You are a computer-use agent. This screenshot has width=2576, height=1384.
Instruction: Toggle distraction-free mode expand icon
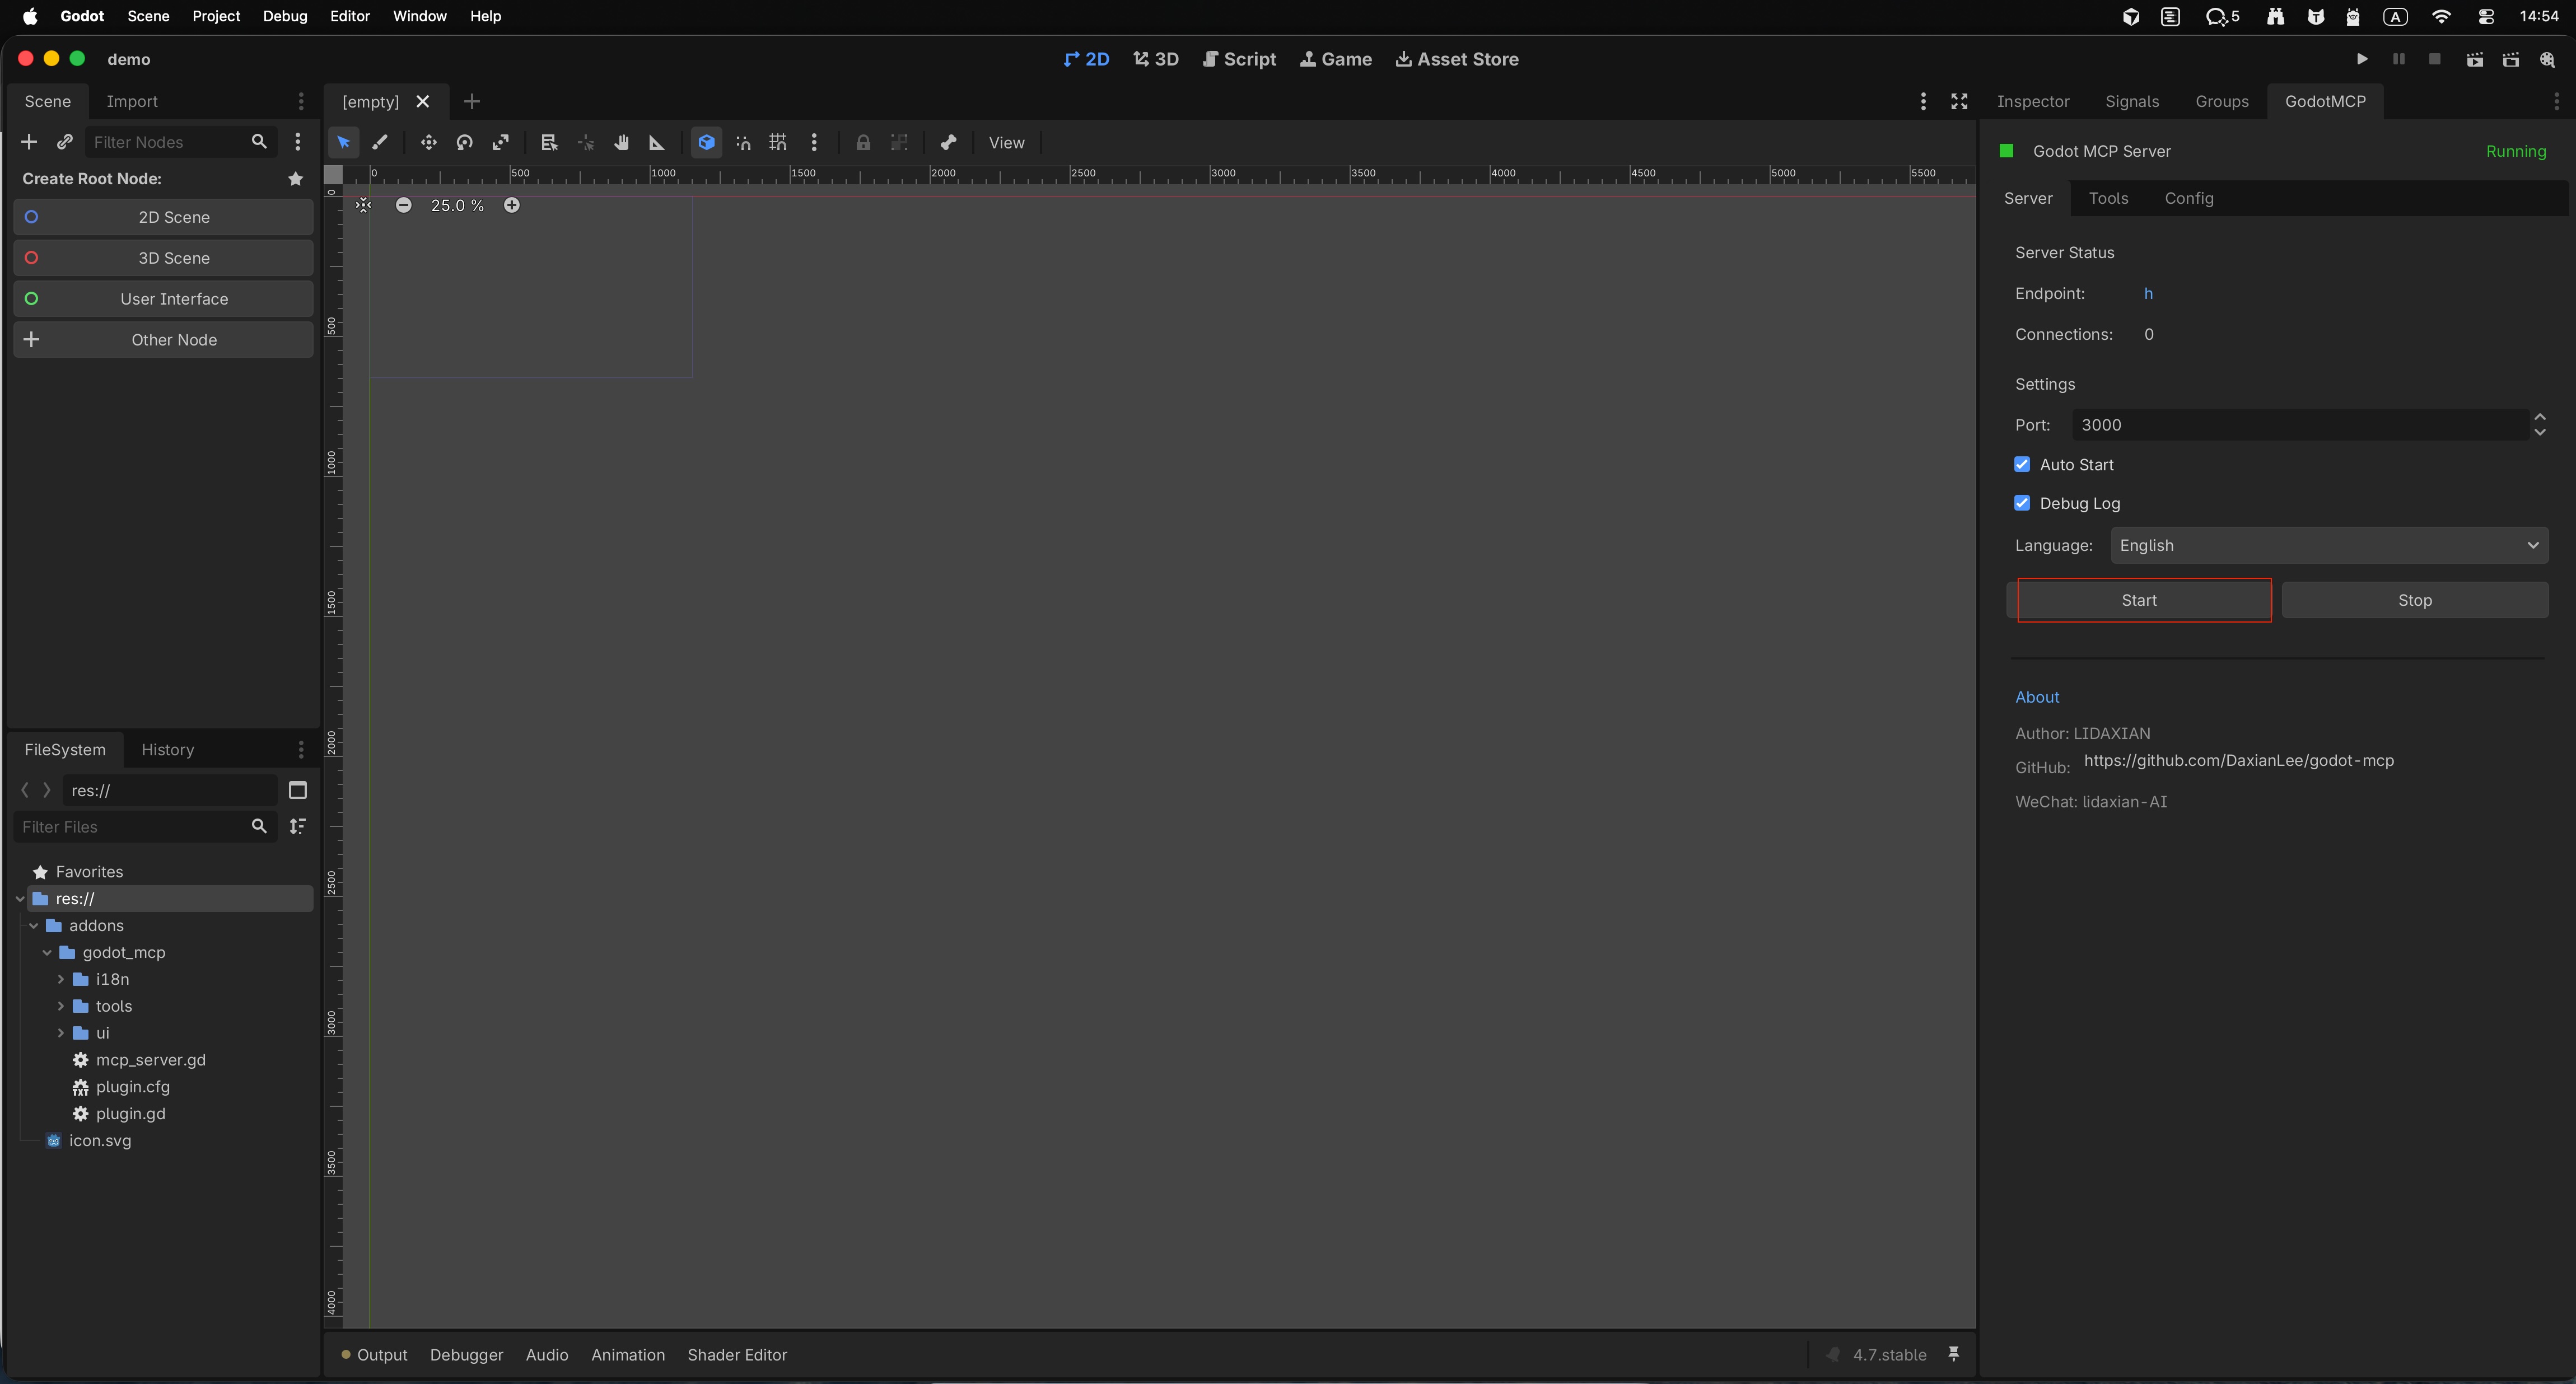[x=1959, y=101]
